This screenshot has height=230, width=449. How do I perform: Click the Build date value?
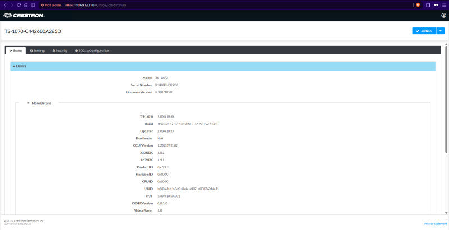coord(187,124)
